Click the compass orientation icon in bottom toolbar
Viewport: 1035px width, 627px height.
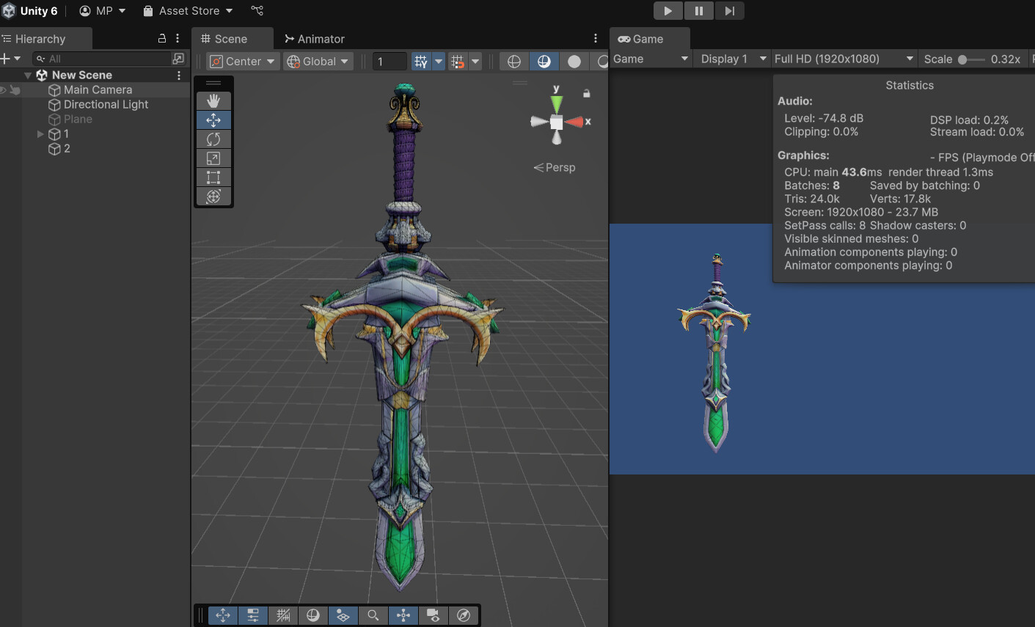click(x=464, y=615)
